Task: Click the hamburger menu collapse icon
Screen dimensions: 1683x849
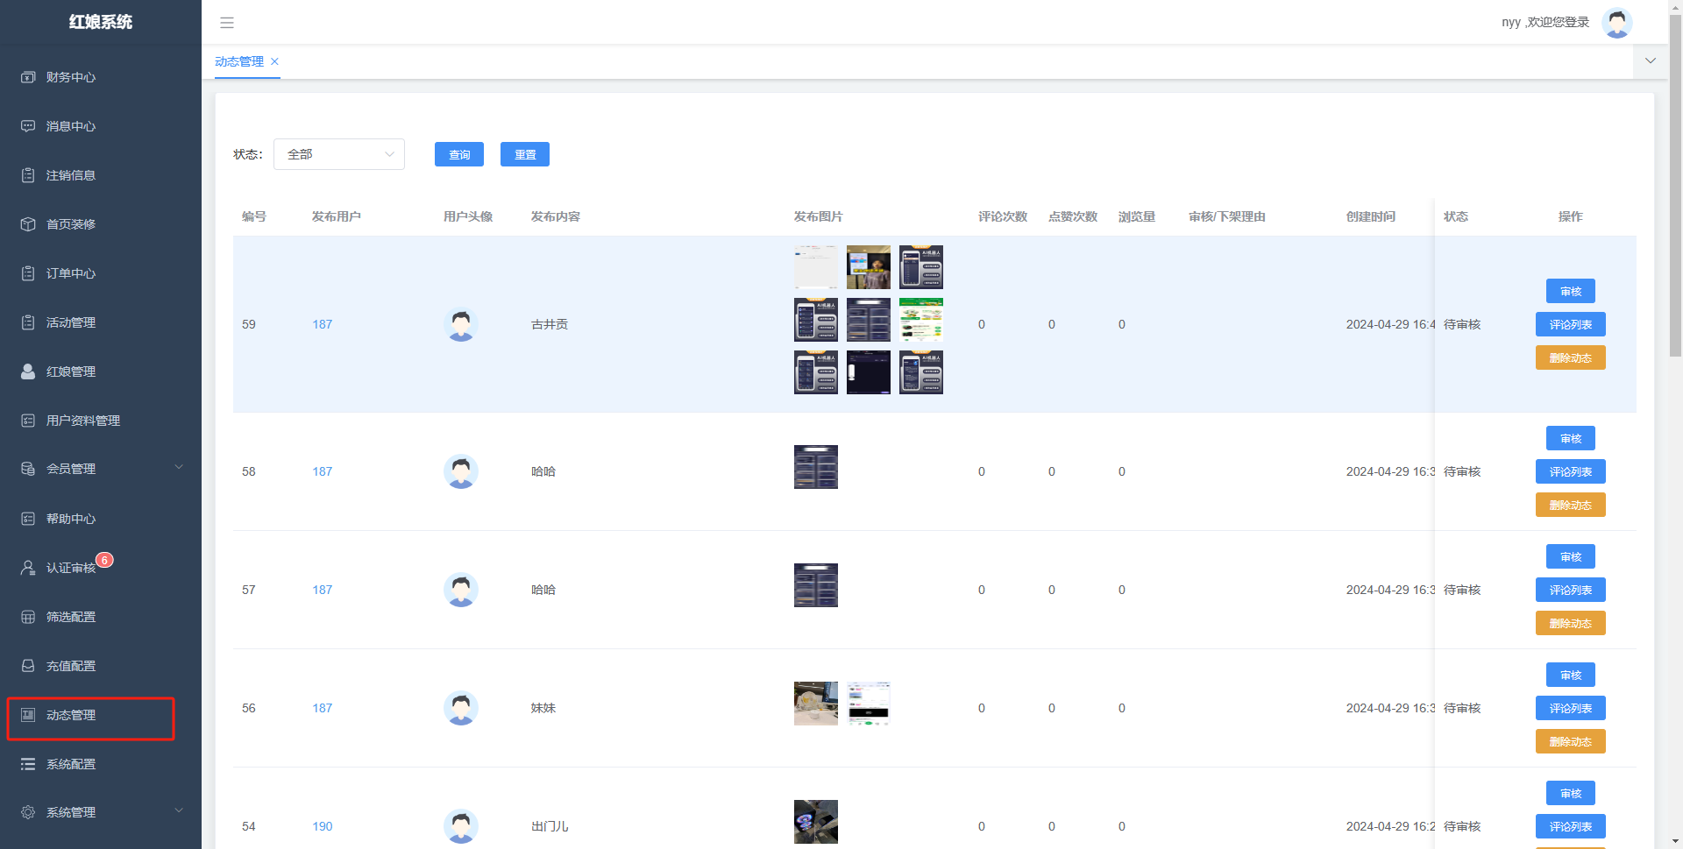Action: coord(226,23)
